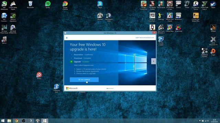Open the Windows Start button on taskbar

[x=3, y=121]
